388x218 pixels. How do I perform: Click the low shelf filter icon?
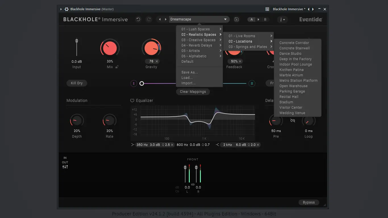(x=132, y=145)
